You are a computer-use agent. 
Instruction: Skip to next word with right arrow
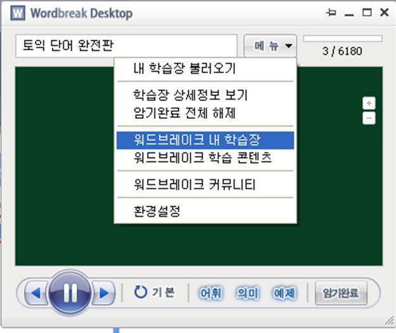pyautogui.click(x=103, y=294)
